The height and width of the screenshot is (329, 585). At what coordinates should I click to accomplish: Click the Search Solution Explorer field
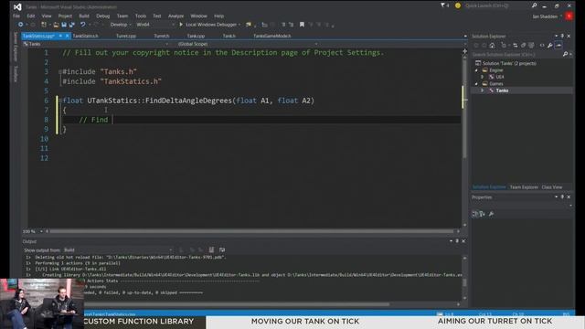click(516, 55)
